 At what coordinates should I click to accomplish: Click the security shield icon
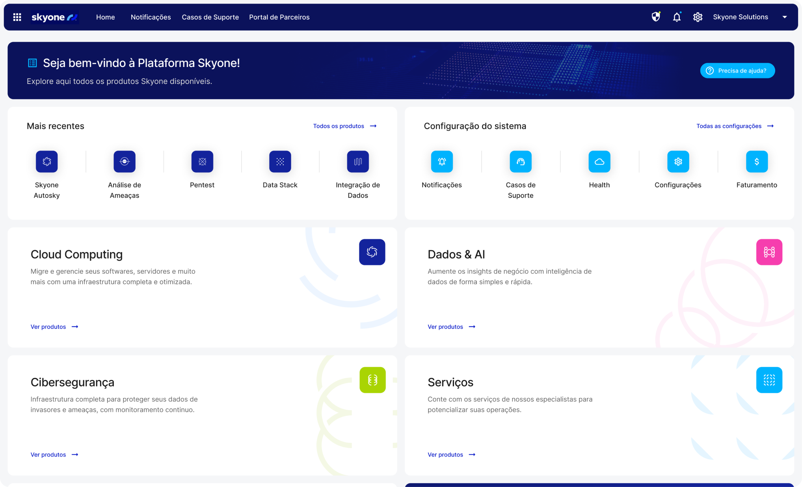pyautogui.click(x=655, y=17)
